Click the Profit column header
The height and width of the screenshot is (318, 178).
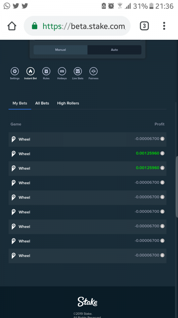point(159,124)
